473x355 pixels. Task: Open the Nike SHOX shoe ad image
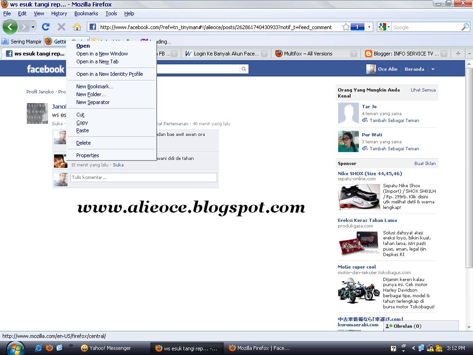click(359, 197)
